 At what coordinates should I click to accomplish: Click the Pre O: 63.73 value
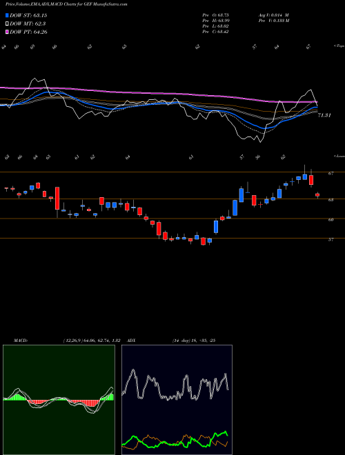tap(215, 15)
